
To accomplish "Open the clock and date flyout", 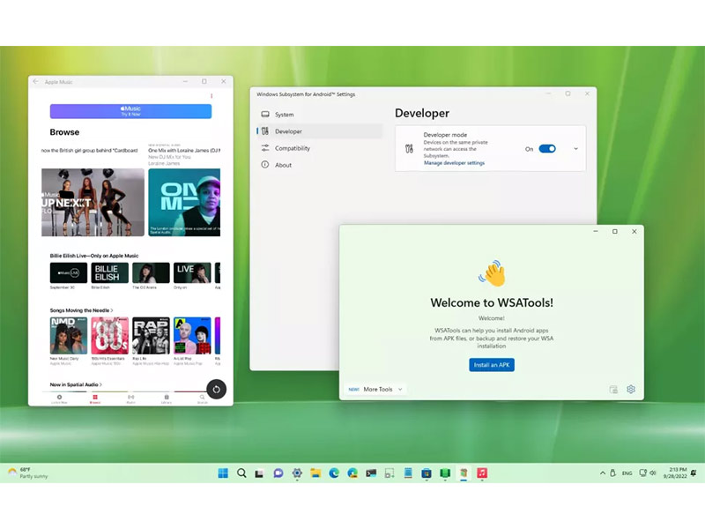I will pyautogui.click(x=675, y=473).
